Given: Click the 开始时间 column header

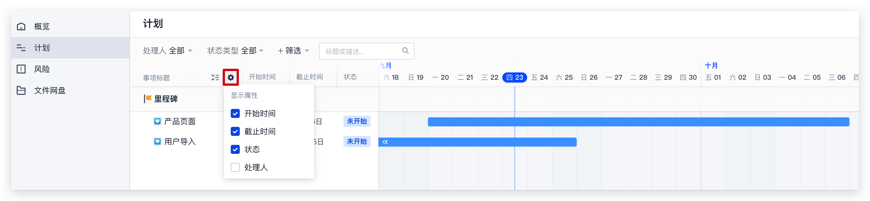Looking at the screenshot, I should coord(262,77).
